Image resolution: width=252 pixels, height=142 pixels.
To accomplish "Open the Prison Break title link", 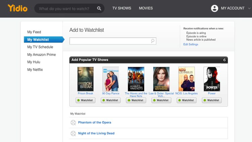I will 85,94.
